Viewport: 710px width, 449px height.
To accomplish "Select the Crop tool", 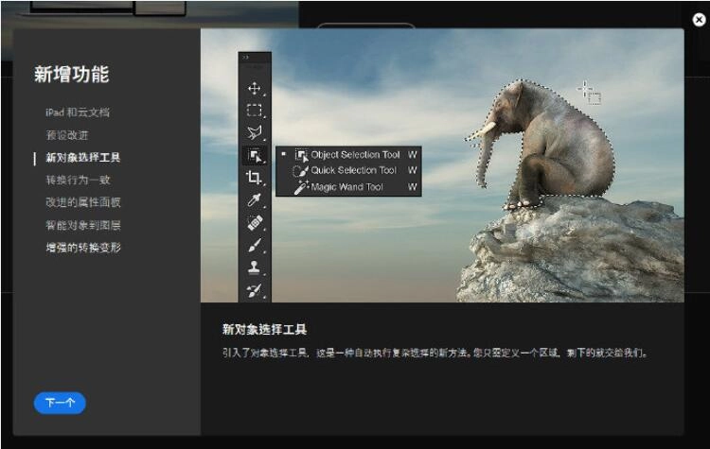I will [x=254, y=178].
